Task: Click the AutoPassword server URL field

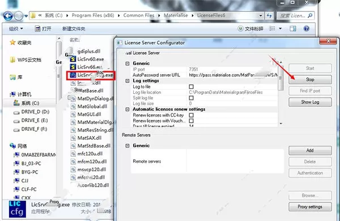Action: coord(233,75)
